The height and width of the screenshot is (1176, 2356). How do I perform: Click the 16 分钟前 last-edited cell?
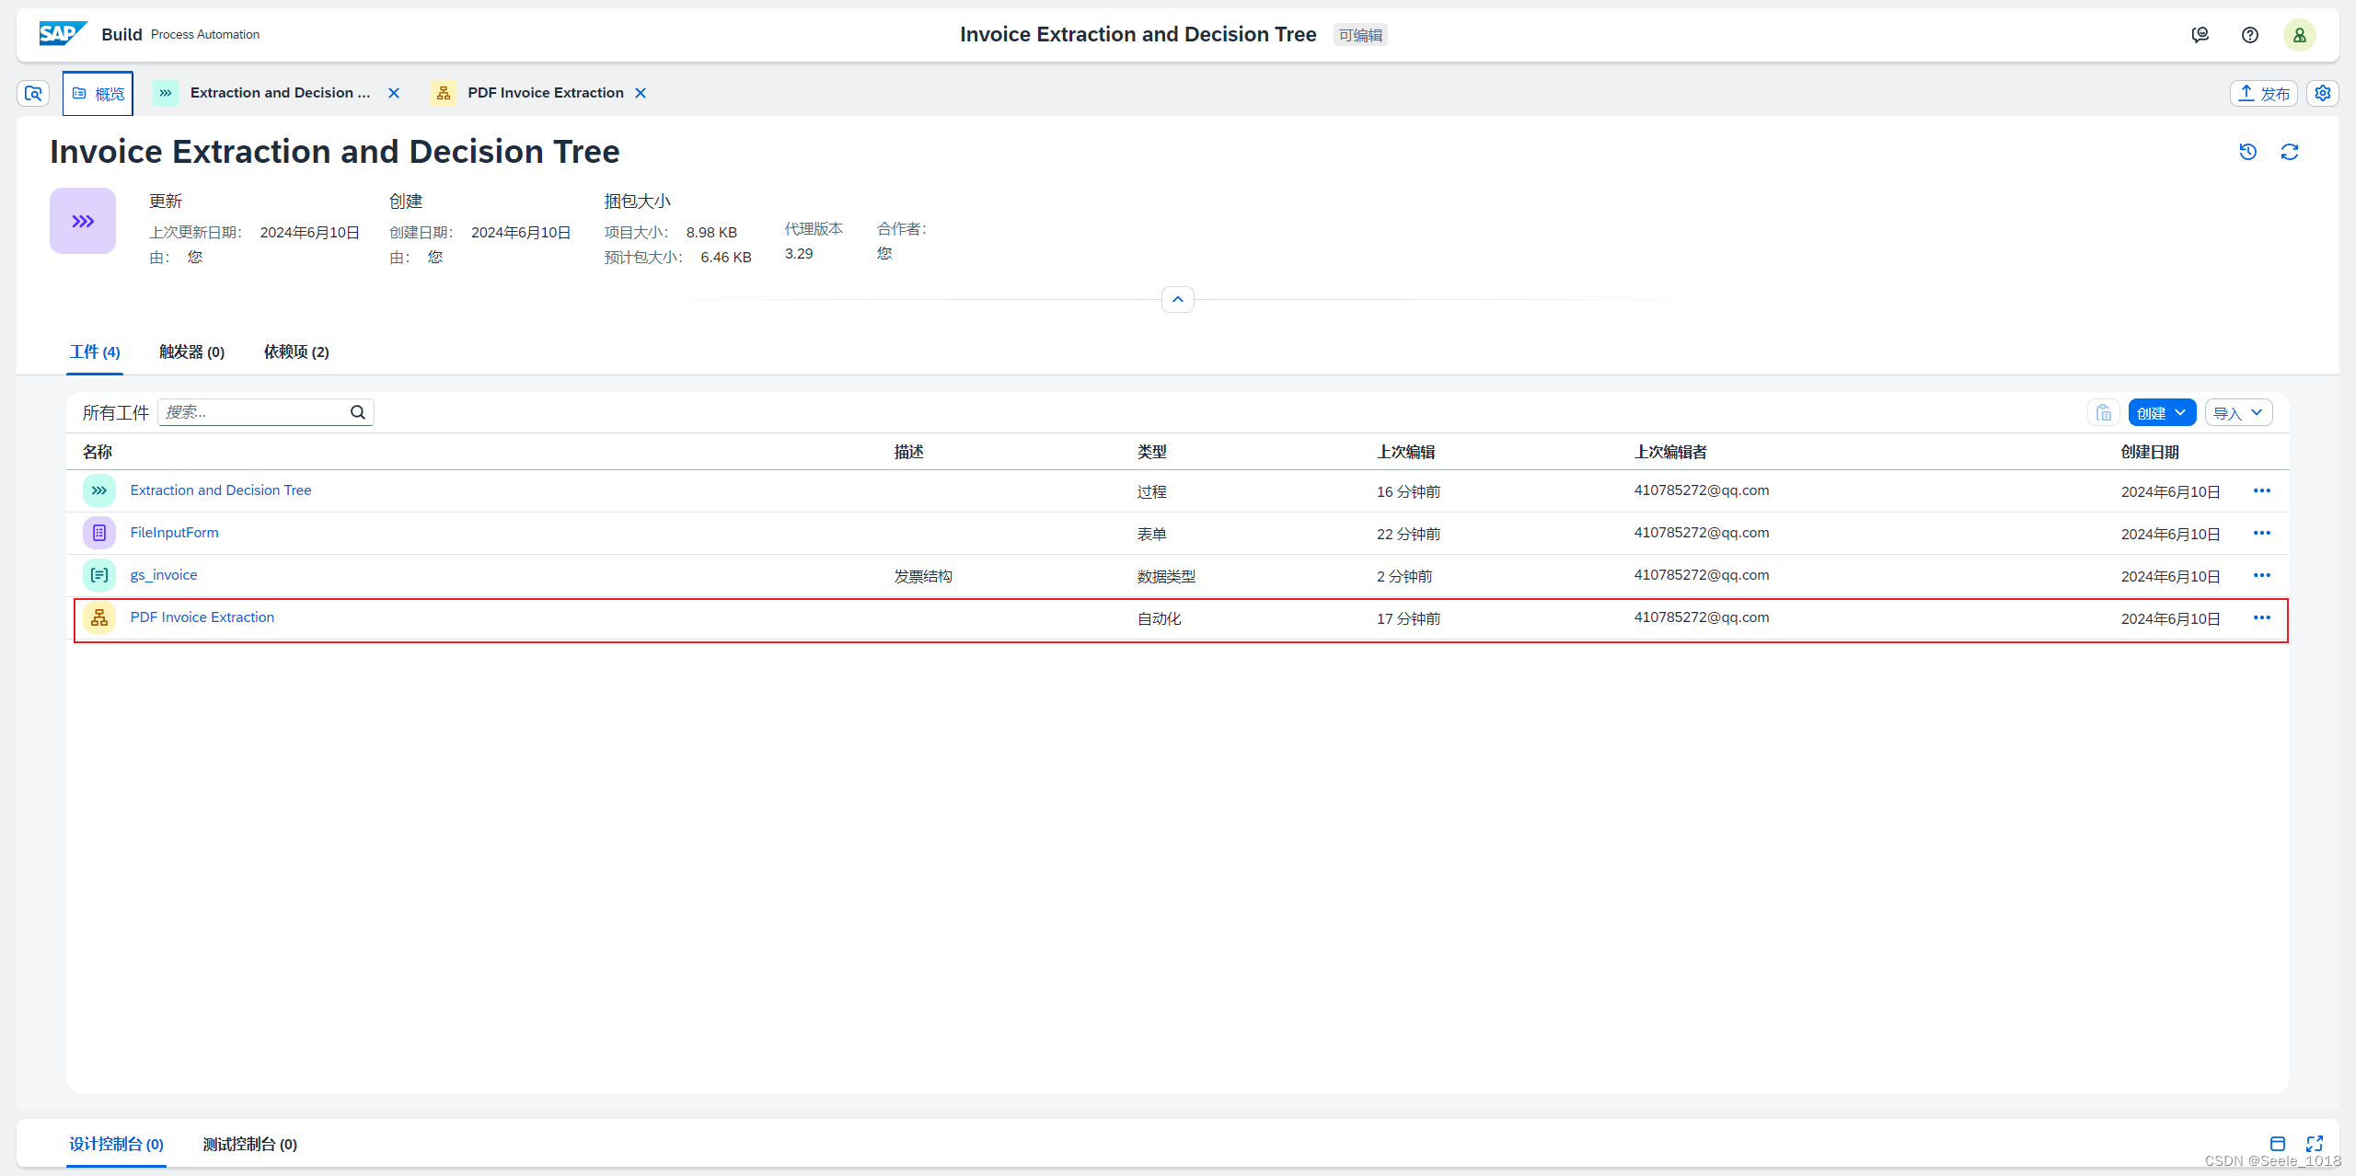1409,491
